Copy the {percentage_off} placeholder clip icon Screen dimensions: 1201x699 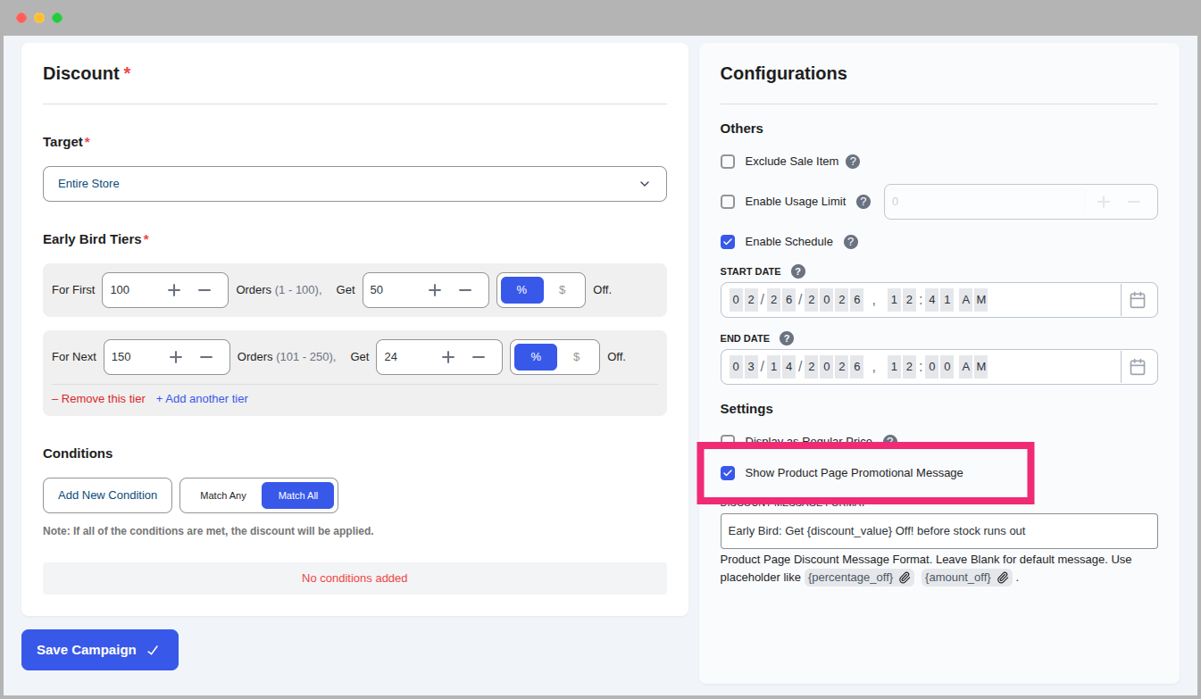click(x=905, y=578)
